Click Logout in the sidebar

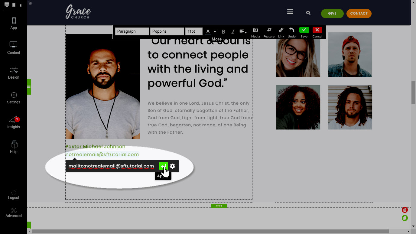pyautogui.click(x=14, y=195)
